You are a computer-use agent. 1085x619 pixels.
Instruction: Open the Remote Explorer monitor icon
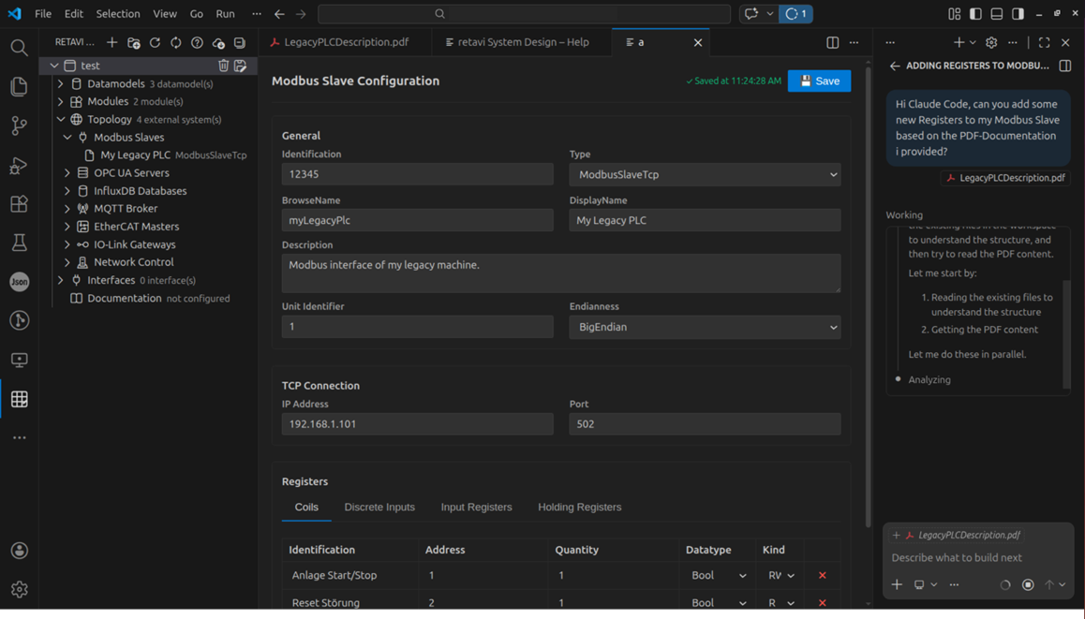pos(20,360)
